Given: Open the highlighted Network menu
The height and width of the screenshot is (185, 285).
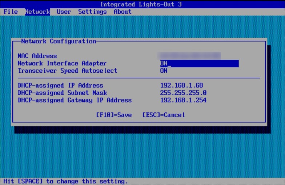Looking at the screenshot, I should point(37,12).
